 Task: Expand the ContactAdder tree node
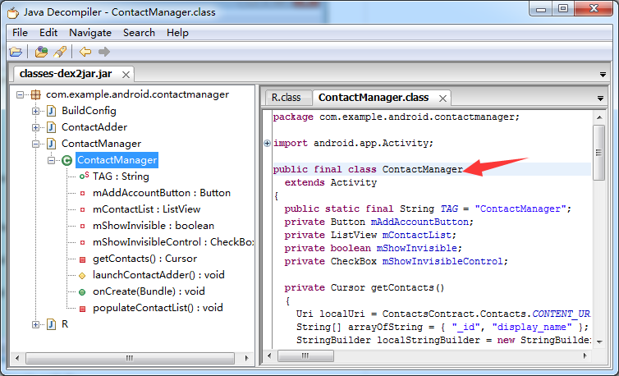[35, 127]
